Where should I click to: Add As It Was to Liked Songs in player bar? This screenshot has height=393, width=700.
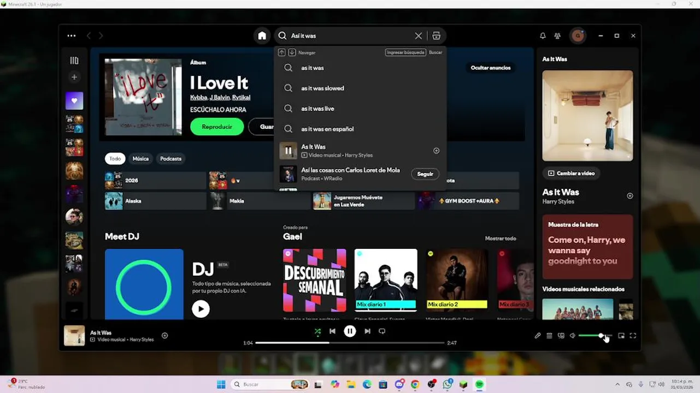[164, 336]
